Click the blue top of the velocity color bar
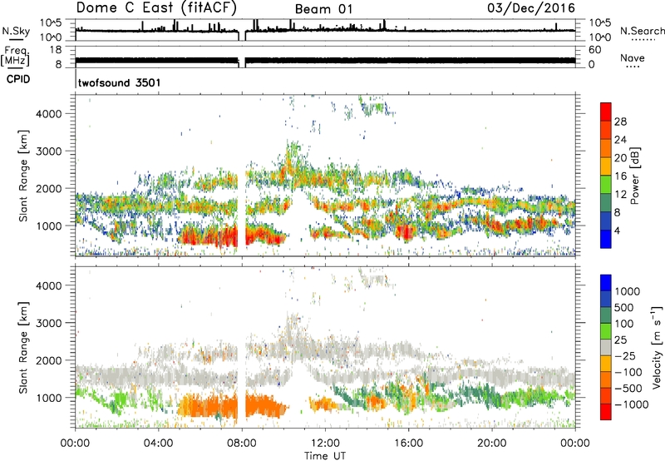This screenshot has height=461, width=665. pyautogui.click(x=606, y=283)
